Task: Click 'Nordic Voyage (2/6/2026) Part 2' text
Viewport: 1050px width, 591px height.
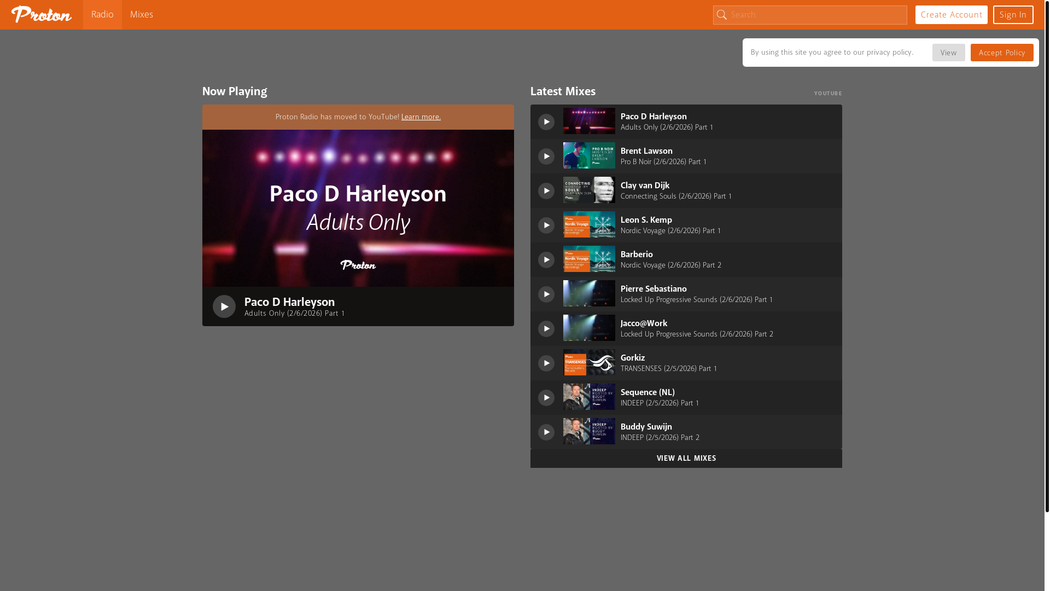Action: 671,265
